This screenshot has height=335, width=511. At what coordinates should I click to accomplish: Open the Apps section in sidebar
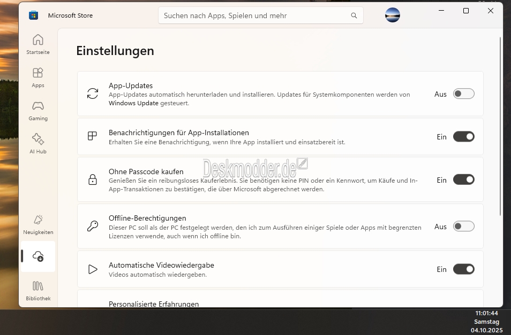pyautogui.click(x=38, y=77)
